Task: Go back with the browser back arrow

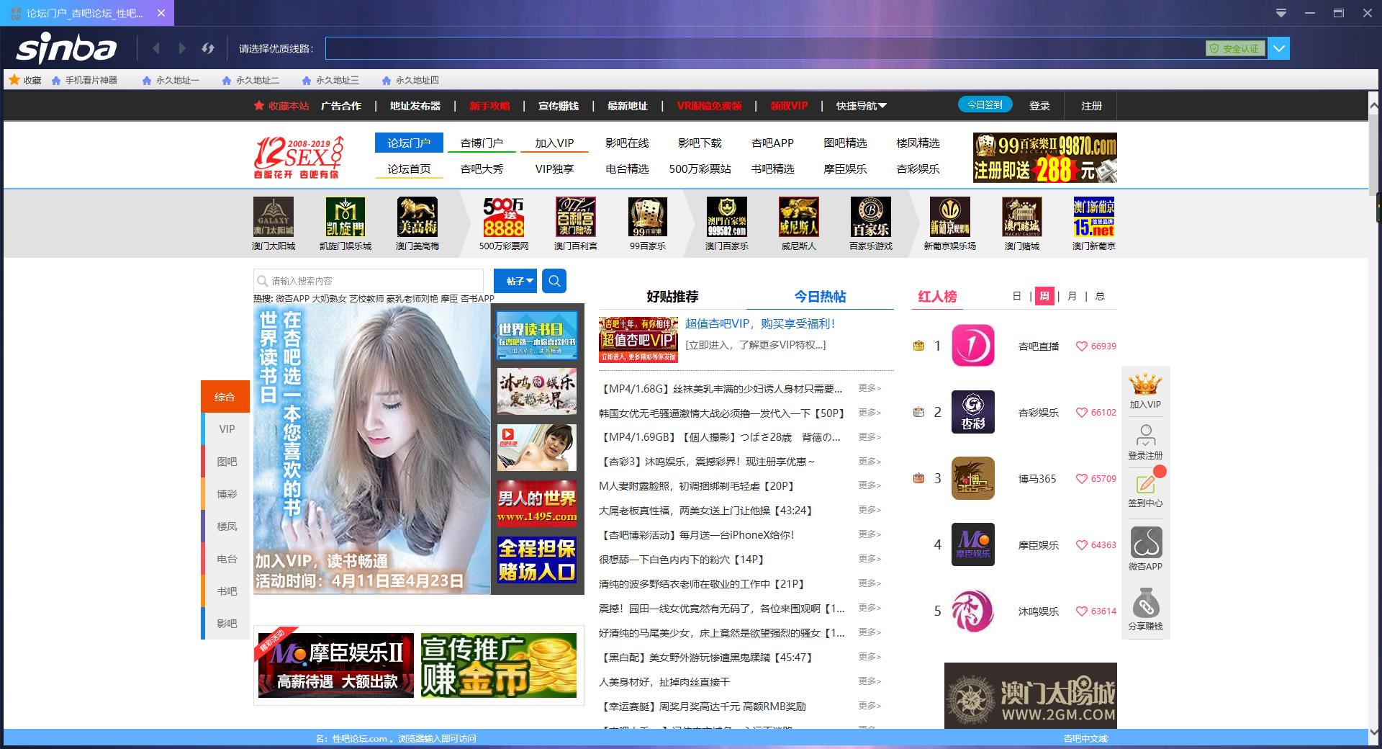Action: coord(156,48)
